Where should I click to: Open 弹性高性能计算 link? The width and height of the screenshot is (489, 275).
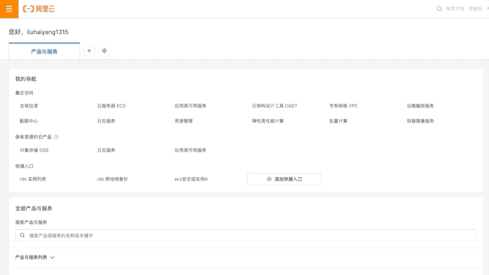coord(268,121)
